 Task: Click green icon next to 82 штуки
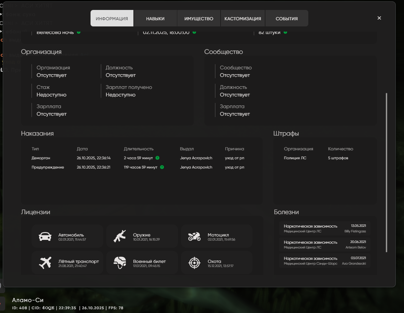(x=285, y=32)
